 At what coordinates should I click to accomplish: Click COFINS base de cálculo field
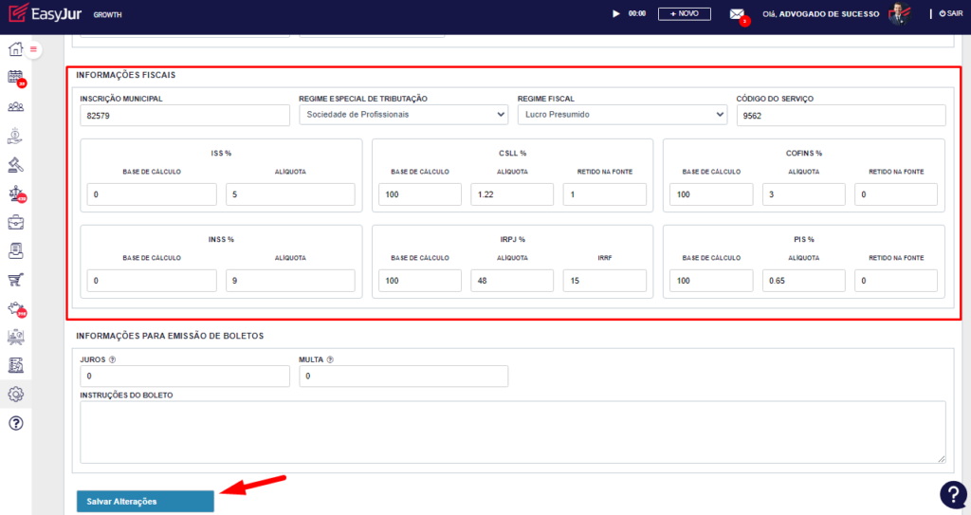click(711, 194)
